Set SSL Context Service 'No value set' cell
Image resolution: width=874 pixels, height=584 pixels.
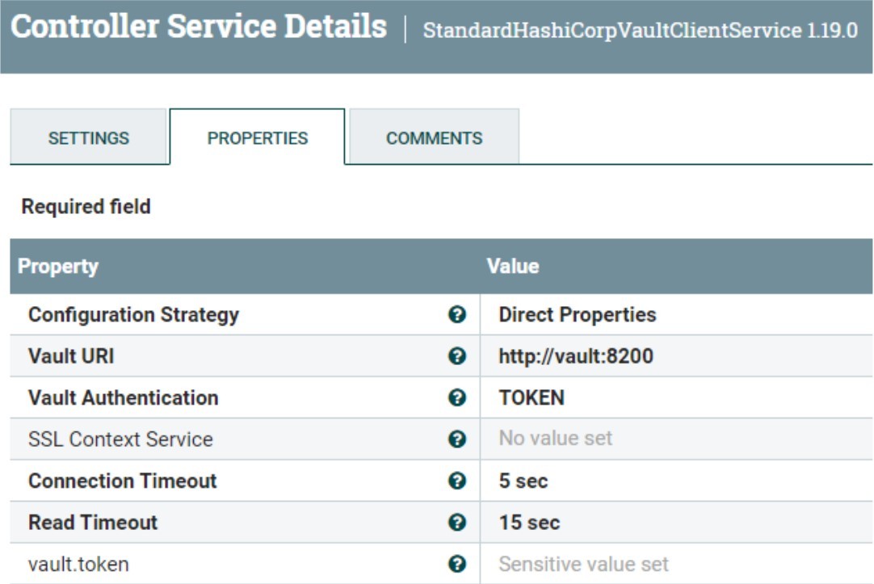676,439
